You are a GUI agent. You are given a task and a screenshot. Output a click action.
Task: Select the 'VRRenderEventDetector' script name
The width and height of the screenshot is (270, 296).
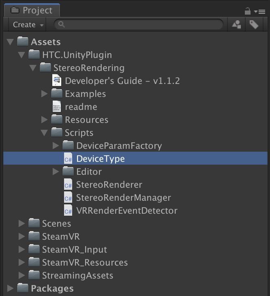127,211
